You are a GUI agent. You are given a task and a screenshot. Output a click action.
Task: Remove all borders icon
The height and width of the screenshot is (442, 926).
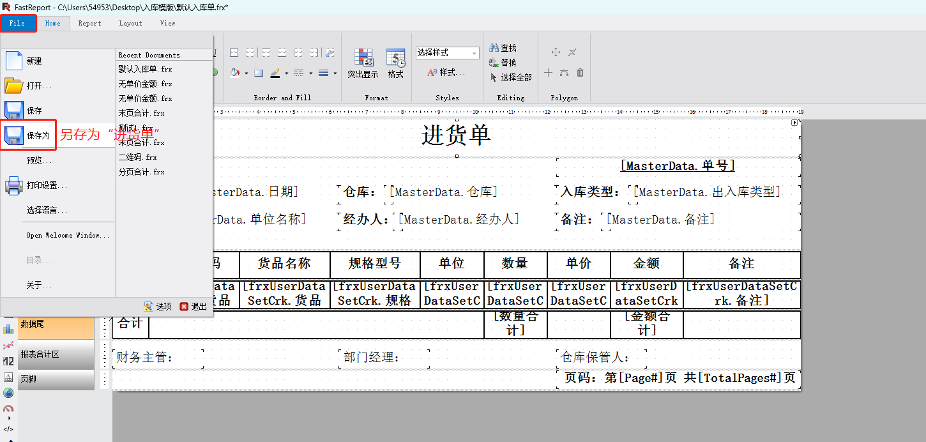(x=250, y=52)
